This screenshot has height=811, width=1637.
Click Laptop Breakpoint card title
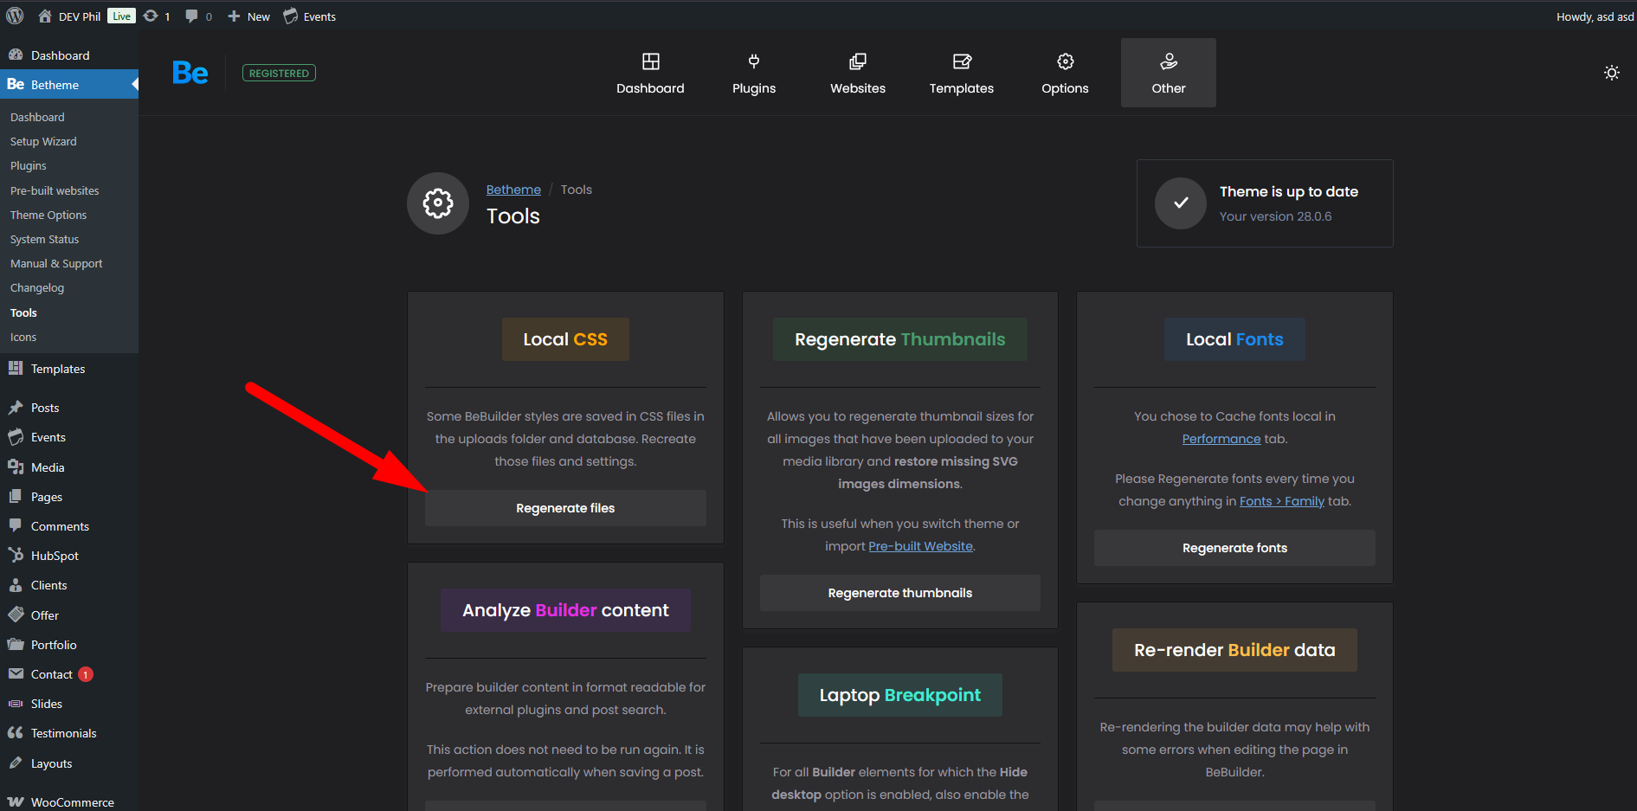point(900,695)
